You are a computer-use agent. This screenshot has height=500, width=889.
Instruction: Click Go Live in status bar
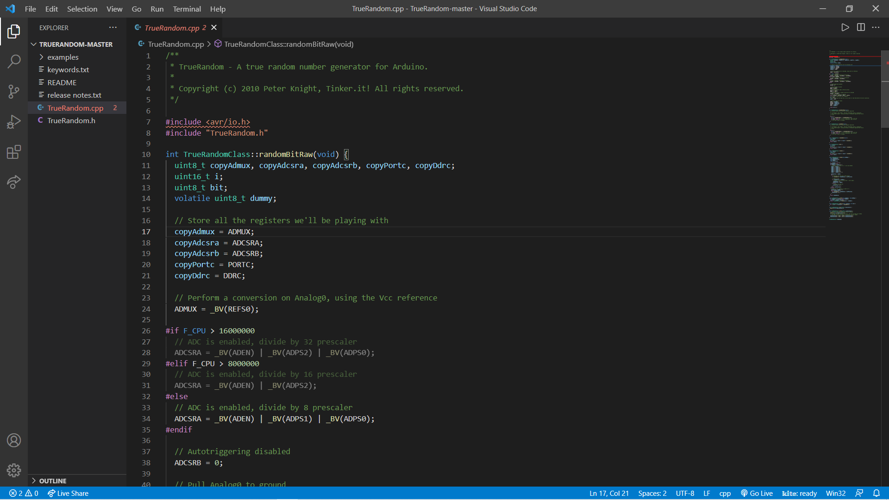757,493
